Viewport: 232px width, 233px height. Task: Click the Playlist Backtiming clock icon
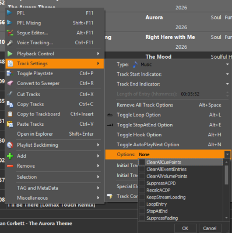click(10, 145)
